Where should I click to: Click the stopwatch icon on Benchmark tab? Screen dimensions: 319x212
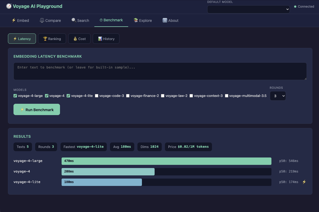[x=101, y=20]
